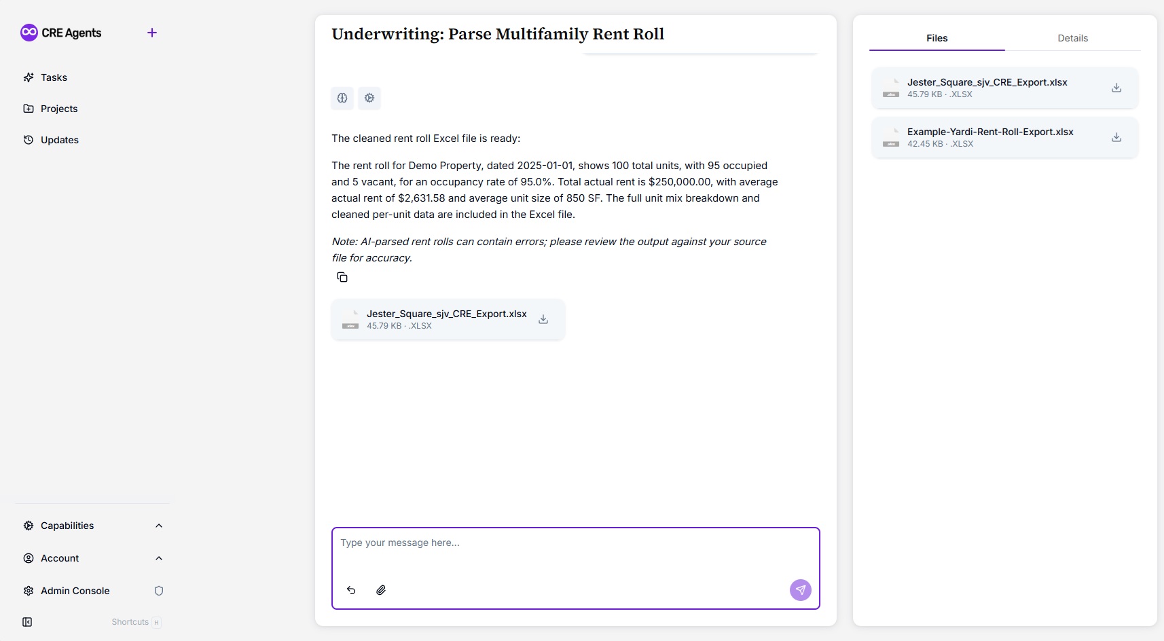1164x641 pixels.
Task: Send the message with the purple send icon
Action: tap(800, 590)
